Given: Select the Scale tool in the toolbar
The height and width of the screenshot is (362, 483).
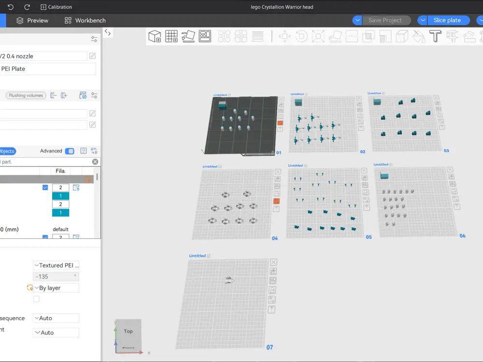Looking at the screenshot, I should point(318,36).
